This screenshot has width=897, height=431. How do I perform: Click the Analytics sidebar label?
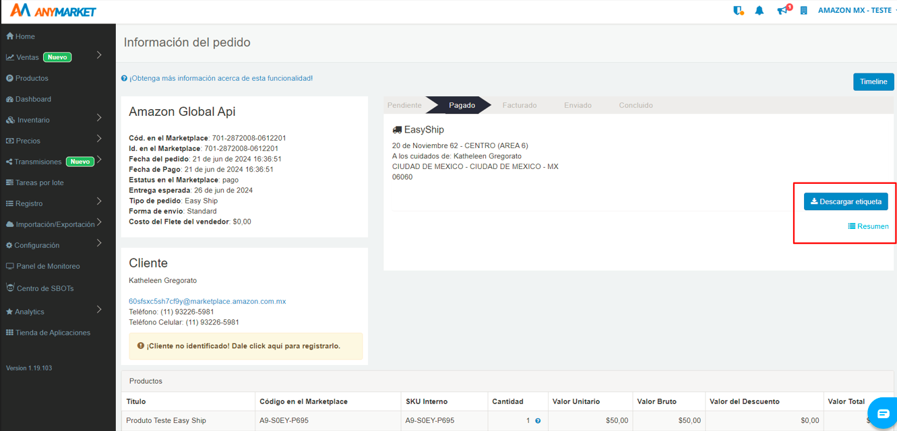click(30, 312)
